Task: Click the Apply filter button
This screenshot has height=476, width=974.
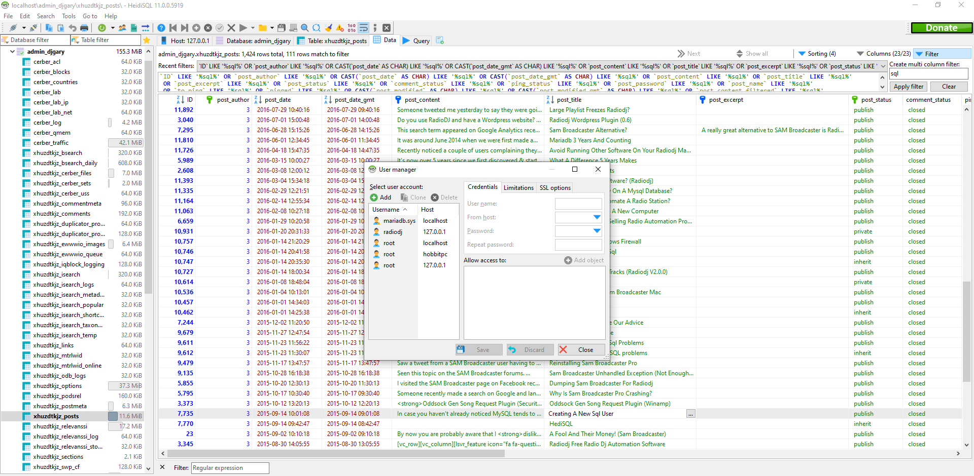Action: pyautogui.click(x=908, y=87)
